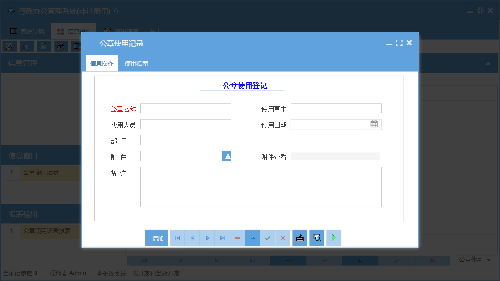The width and height of the screenshot is (500, 281).
Task: Open the 系统导航 menu tab
Action: (x=30, y=31)
